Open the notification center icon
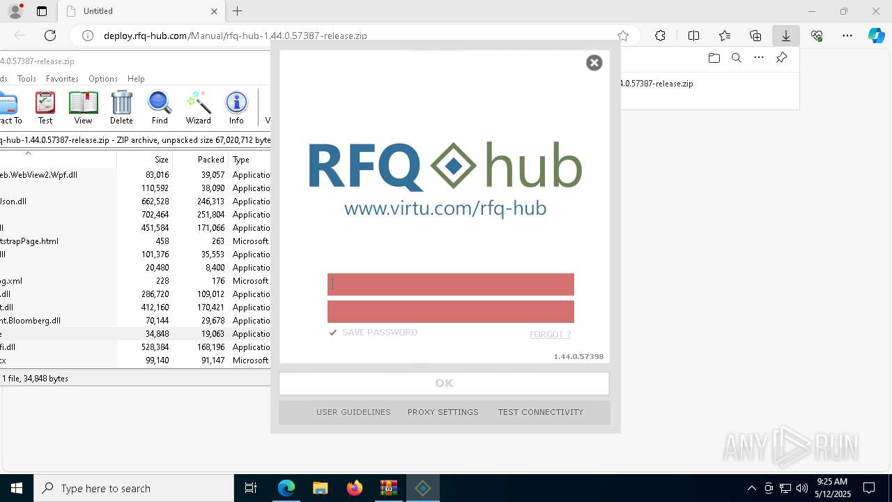 pos(869,488)
